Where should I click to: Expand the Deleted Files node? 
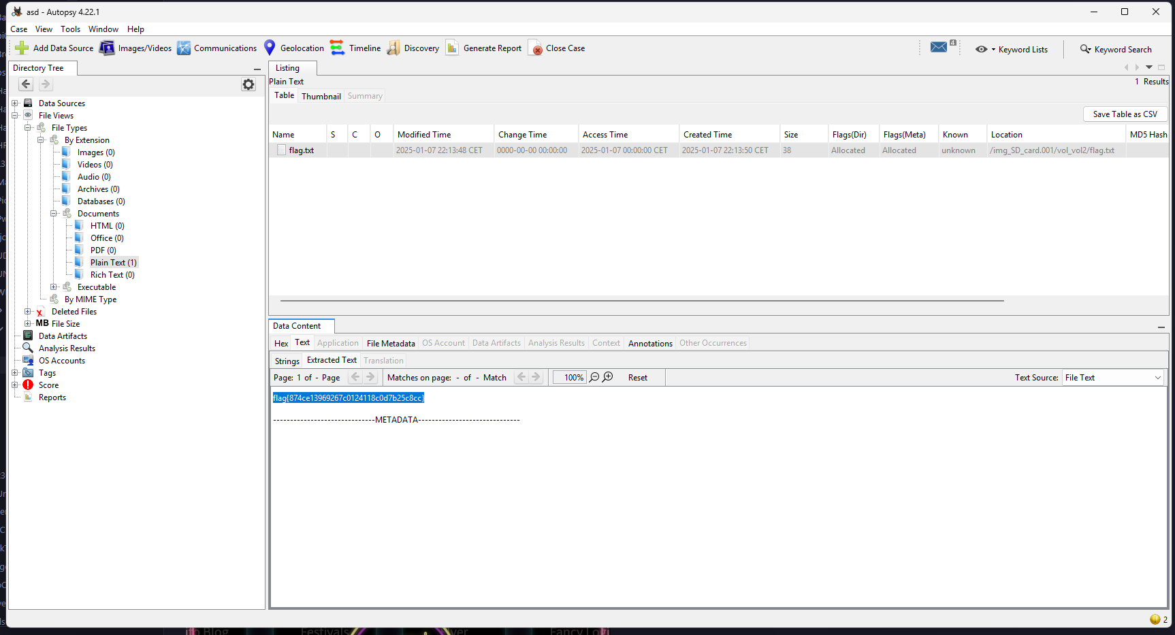click(28, 312)
